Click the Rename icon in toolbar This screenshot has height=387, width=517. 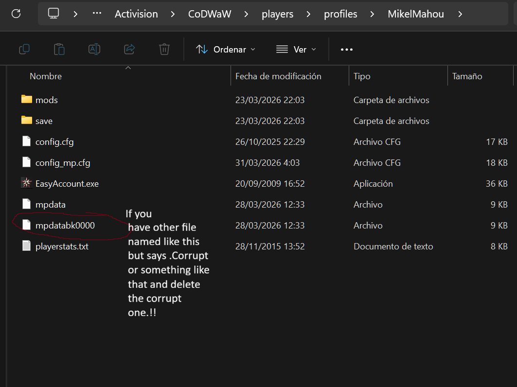click(x=94, y=49)
